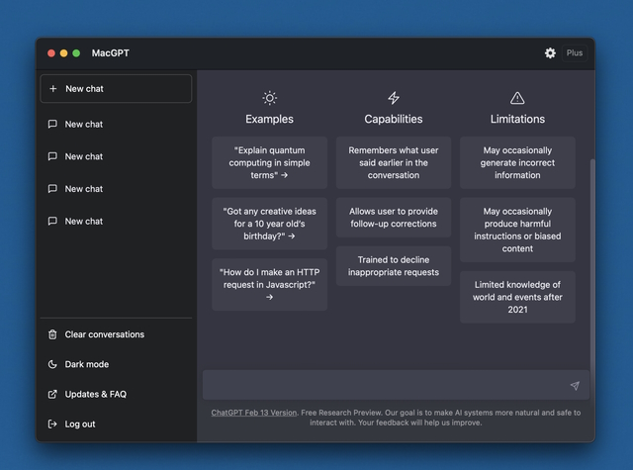Select the Clear conversations text label
Image resolution: width=633 pixels, height=470 pixels.
tap(105, 334)
